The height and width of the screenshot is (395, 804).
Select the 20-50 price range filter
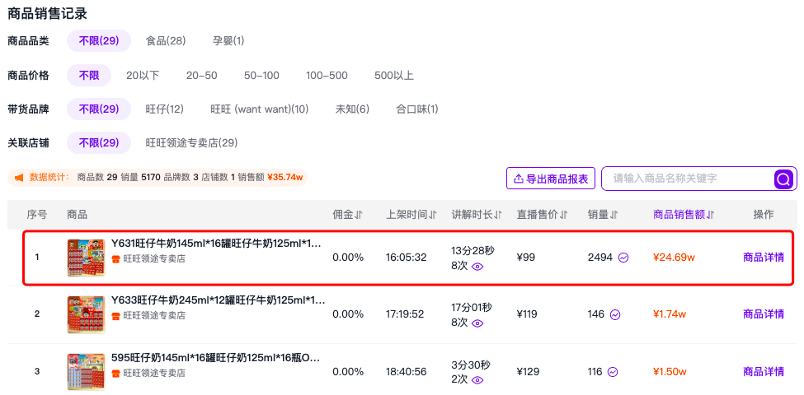point(201,76)
